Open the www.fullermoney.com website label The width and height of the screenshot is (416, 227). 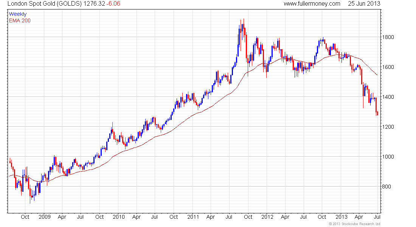(x=312, y=4)
